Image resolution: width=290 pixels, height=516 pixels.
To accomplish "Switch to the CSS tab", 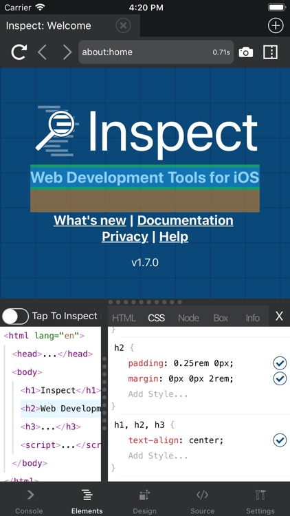I will click(156, 318).
